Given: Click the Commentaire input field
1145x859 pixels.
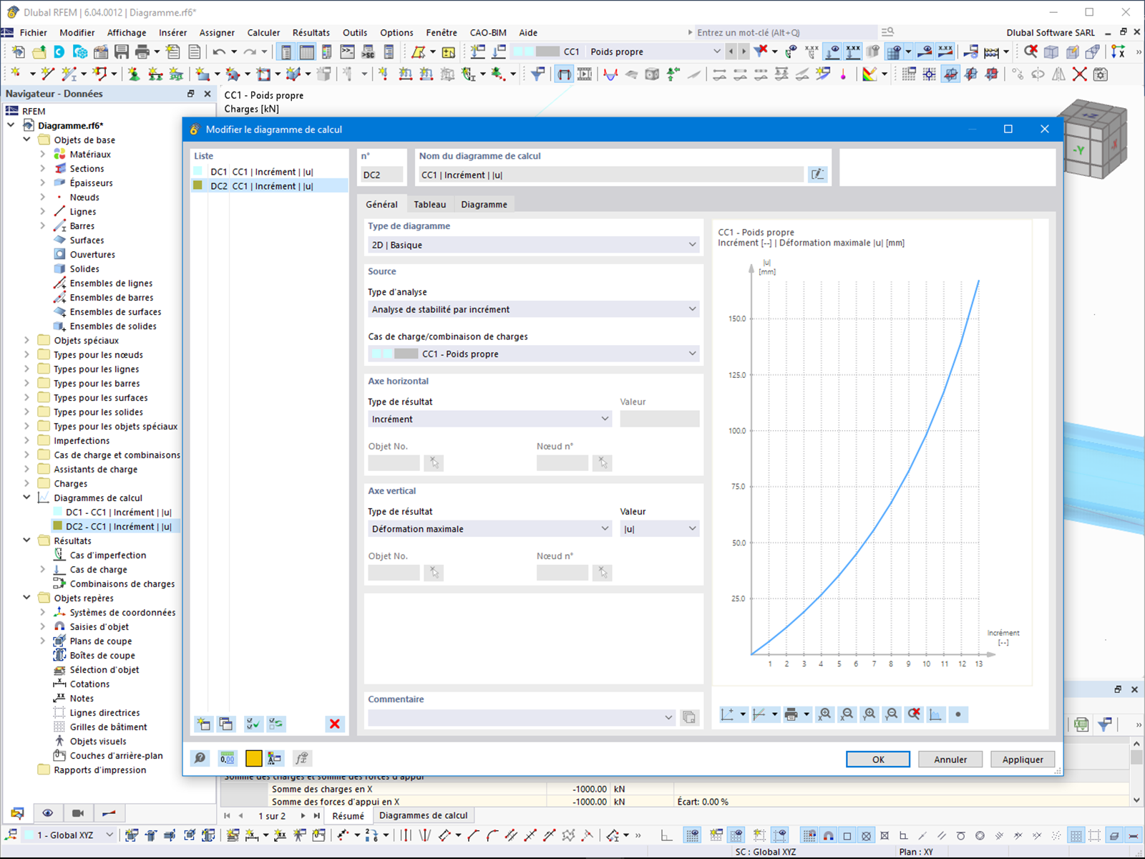Looking at the screenshot, I should (x=515, y=717).
